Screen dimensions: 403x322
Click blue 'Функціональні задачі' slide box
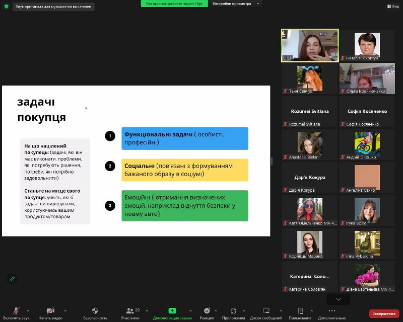(185, 138)
